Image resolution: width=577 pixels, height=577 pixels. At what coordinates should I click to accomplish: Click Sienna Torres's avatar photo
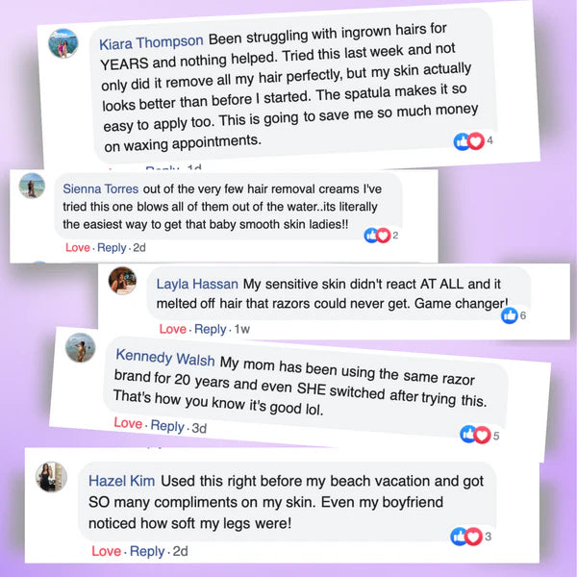(32, 186)
